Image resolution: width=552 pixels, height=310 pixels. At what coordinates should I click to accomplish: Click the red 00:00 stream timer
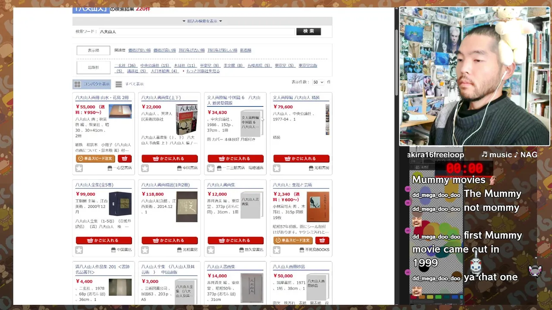pos(464,168)
